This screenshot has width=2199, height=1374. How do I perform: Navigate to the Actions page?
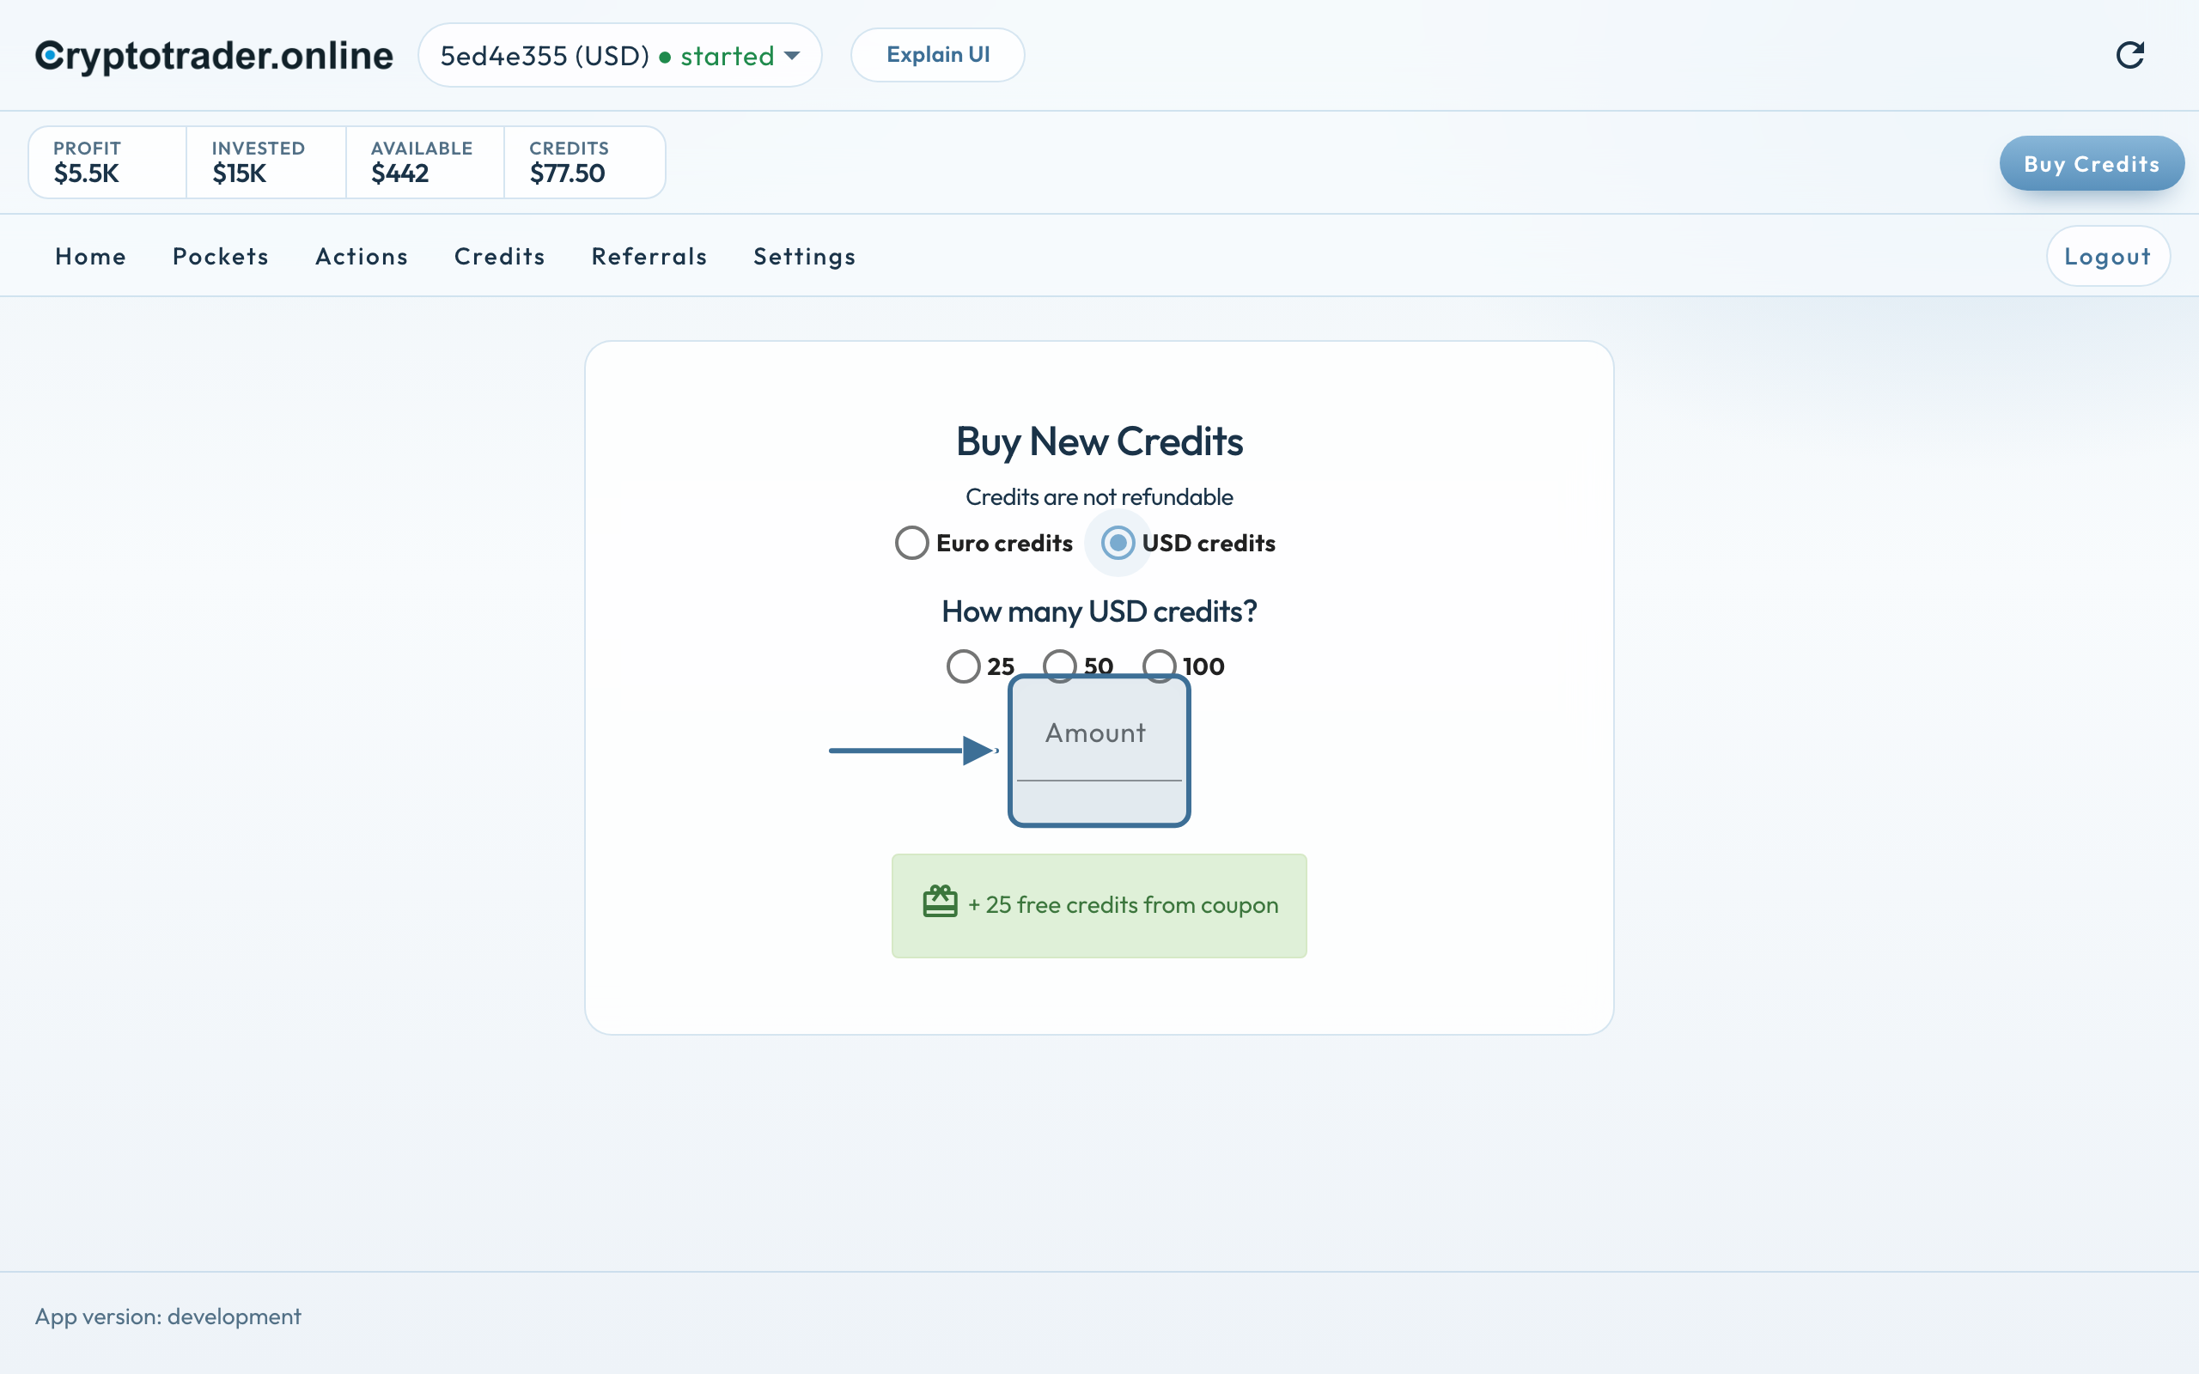(x=362, y=256)
